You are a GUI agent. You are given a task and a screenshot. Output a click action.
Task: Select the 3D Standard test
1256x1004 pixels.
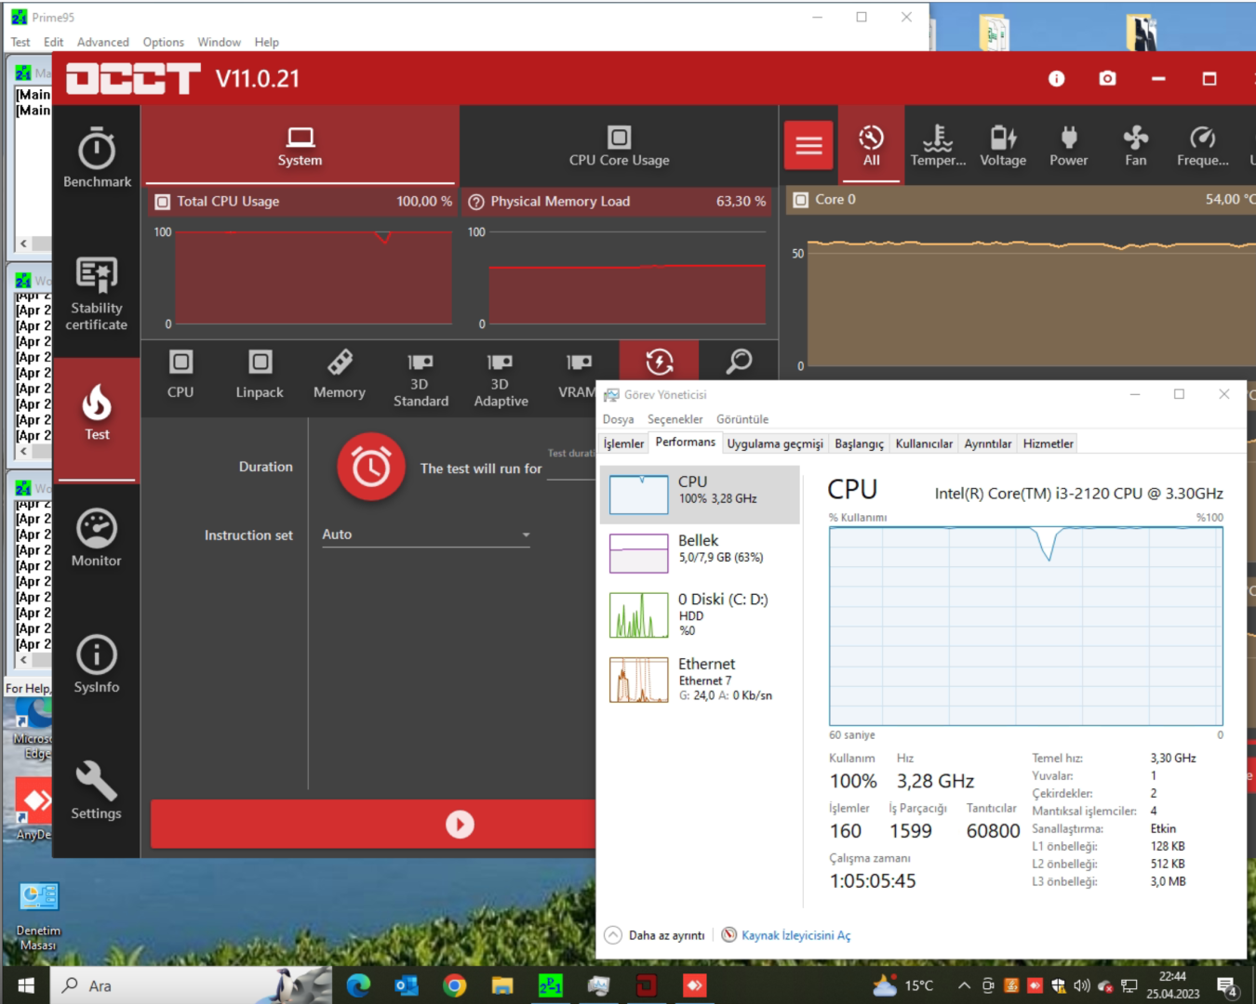pyautogui.click(x=421, y=379)
